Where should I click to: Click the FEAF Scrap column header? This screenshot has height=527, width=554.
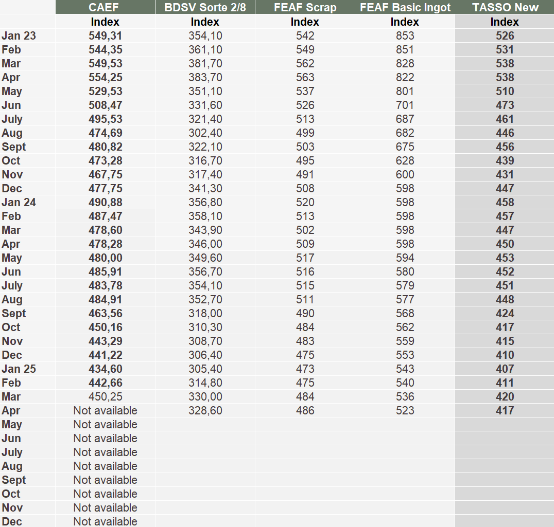305,7
